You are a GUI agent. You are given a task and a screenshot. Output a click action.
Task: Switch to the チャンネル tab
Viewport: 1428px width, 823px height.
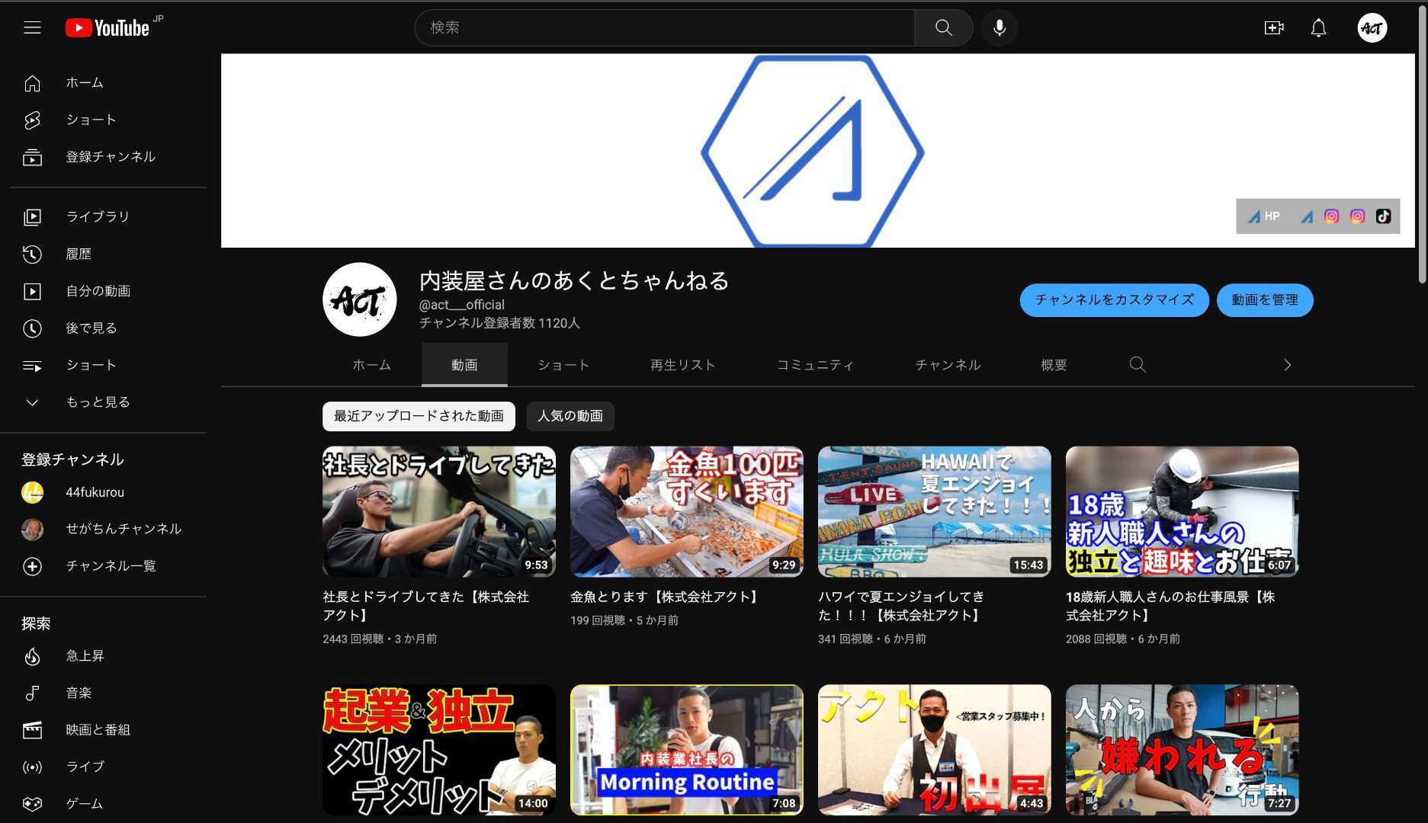point(948,365)
